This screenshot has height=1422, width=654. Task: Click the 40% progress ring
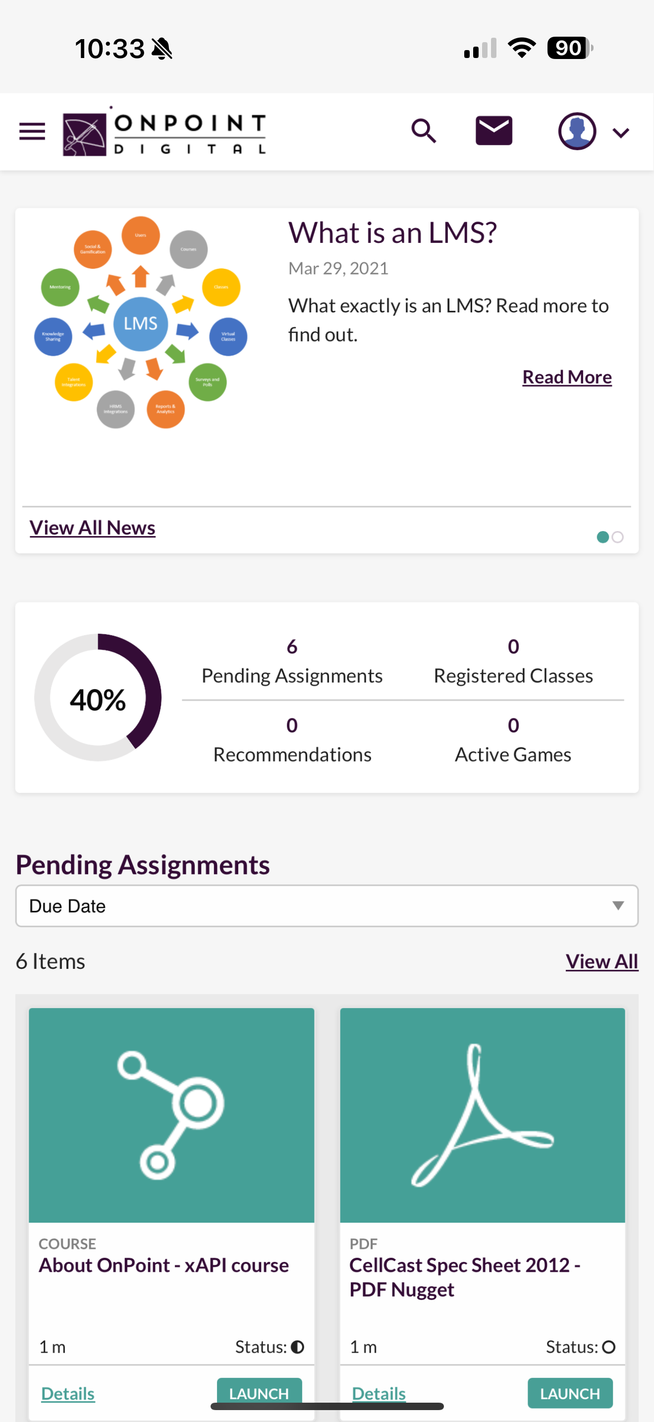point(98,698)
